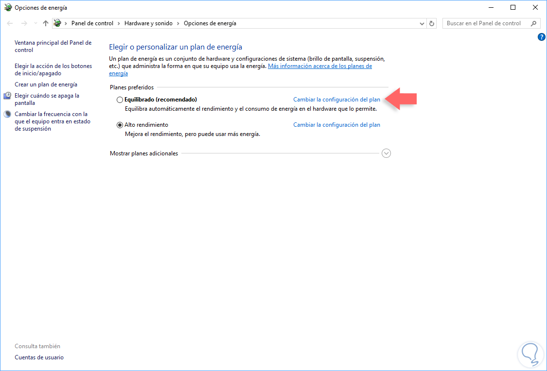The width and height of the screenshot is (547, 371).
Task: Navigate to Hardware y sonido breadcrumb
Action: click(148, 23)
